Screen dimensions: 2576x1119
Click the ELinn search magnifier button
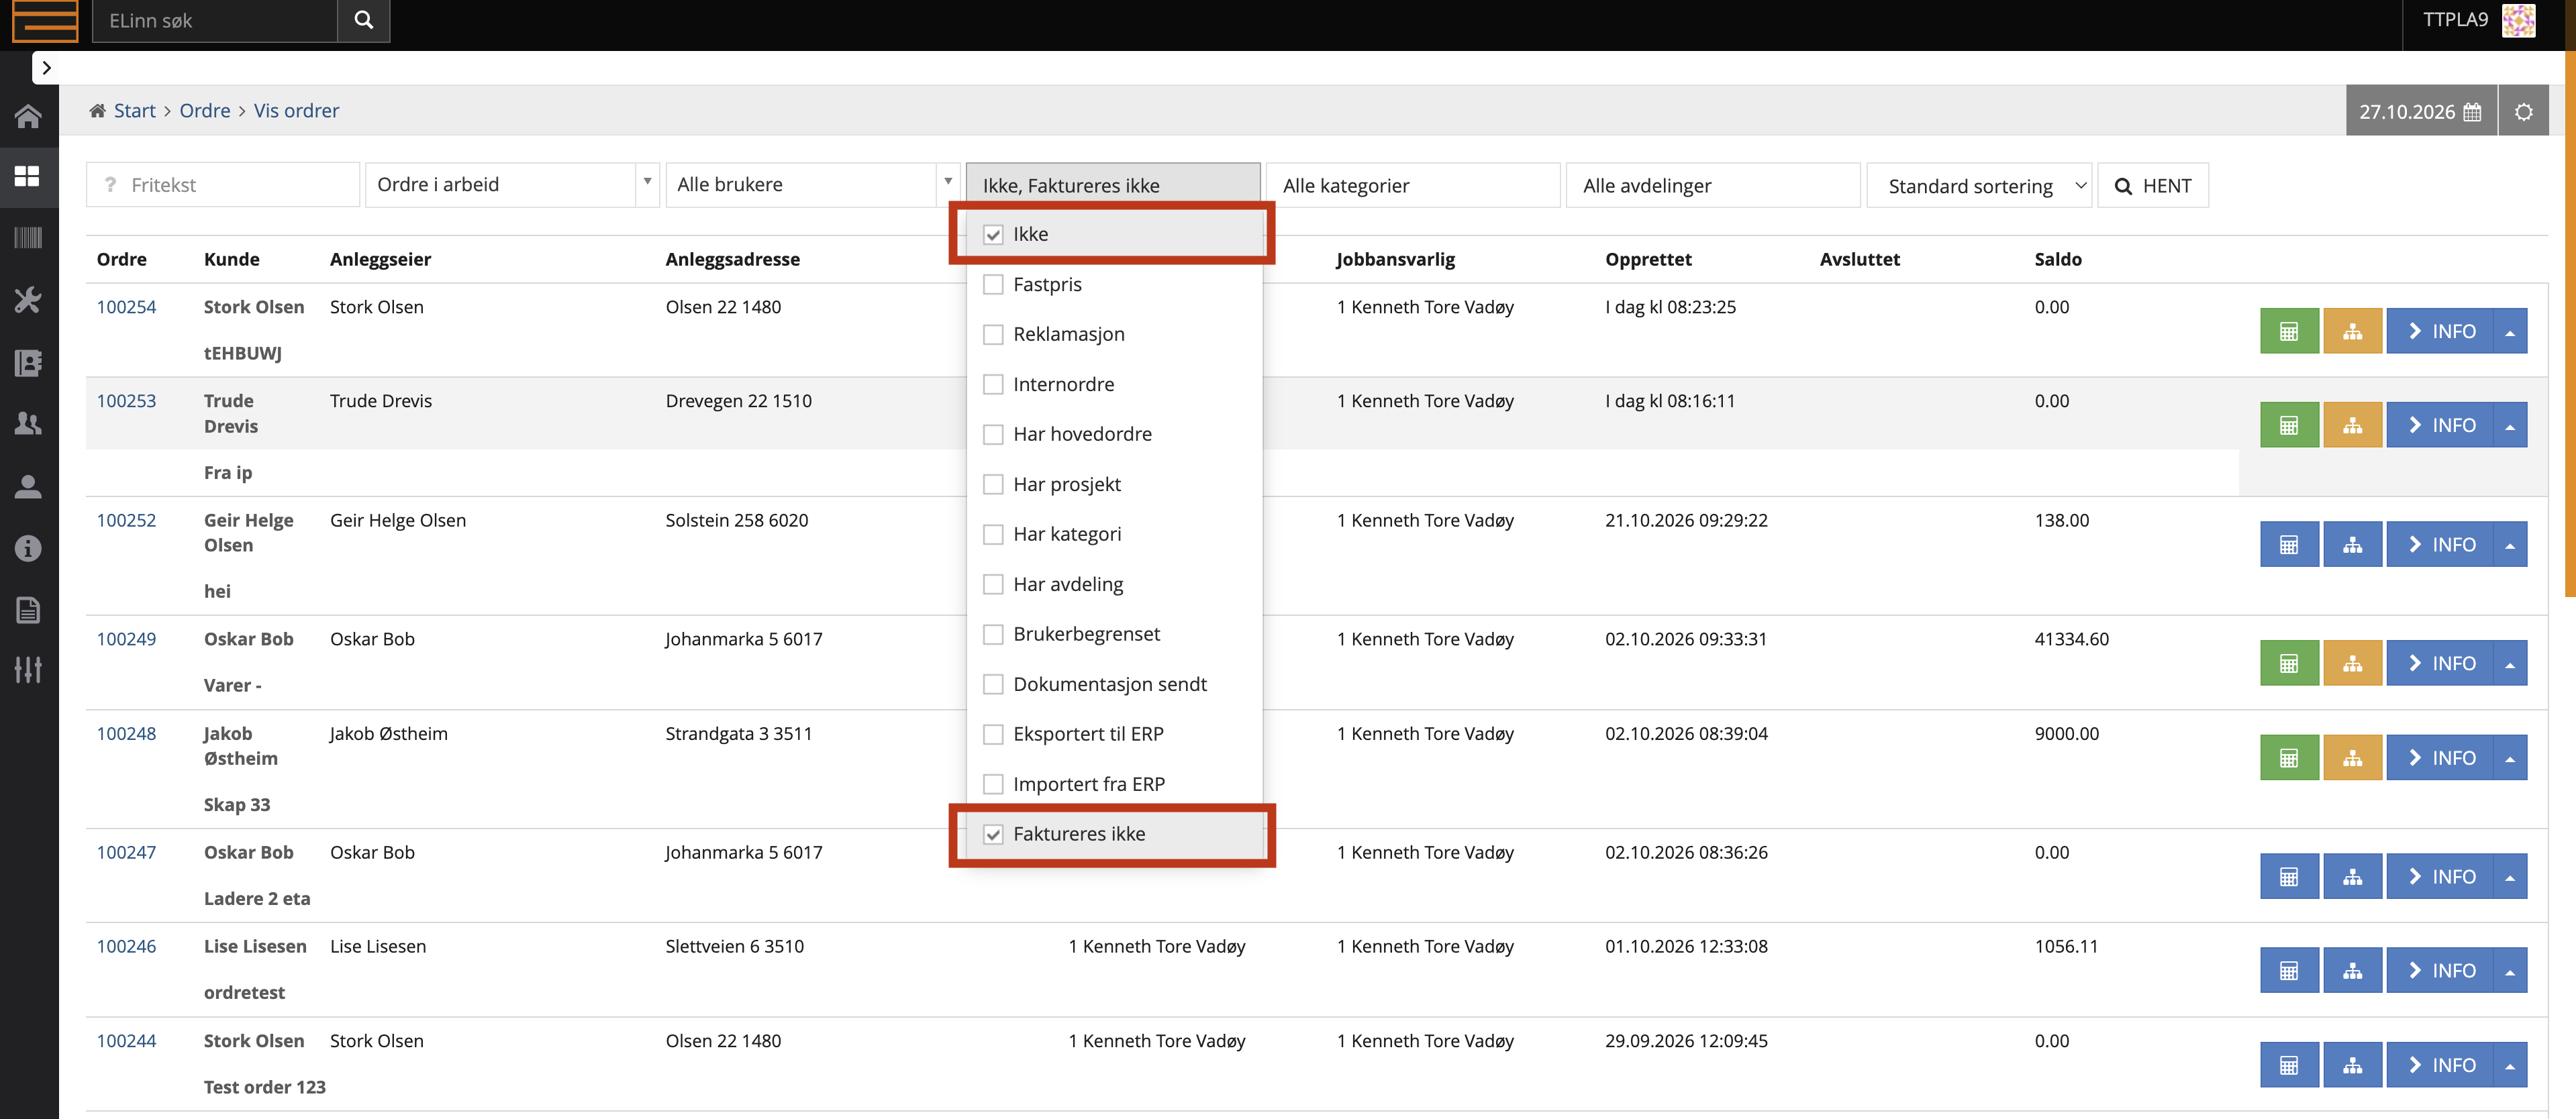[x=364, y=20]
